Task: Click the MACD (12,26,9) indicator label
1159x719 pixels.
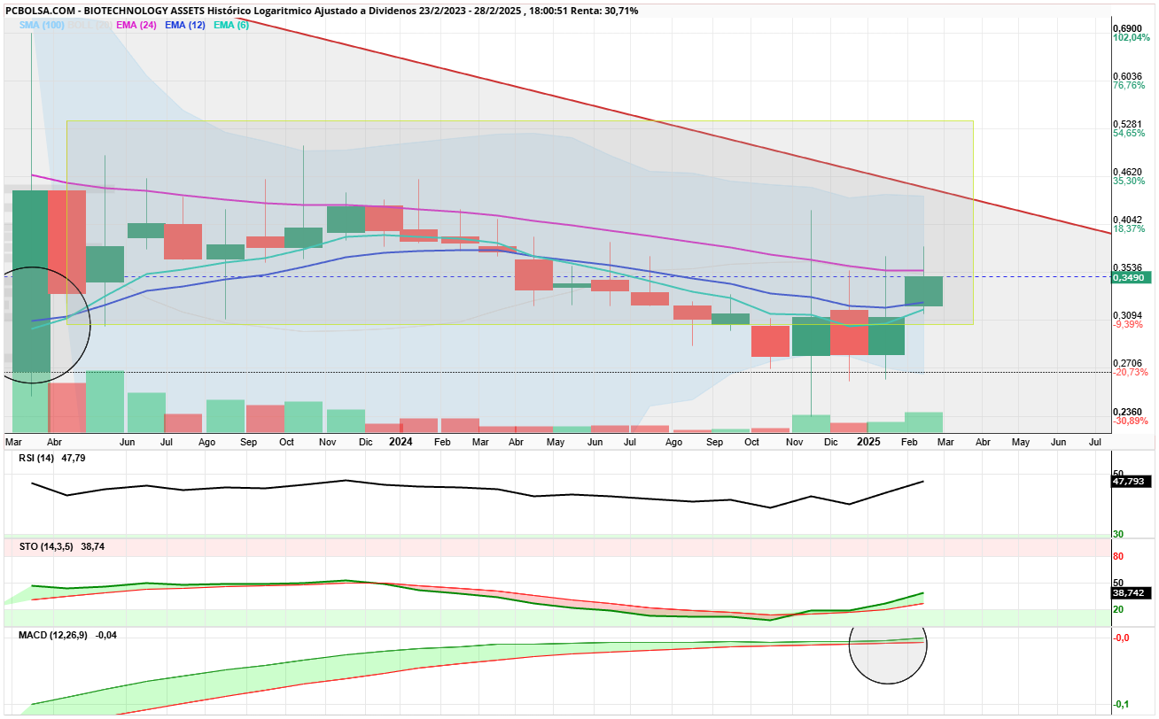Action: [x=53, y=636]
